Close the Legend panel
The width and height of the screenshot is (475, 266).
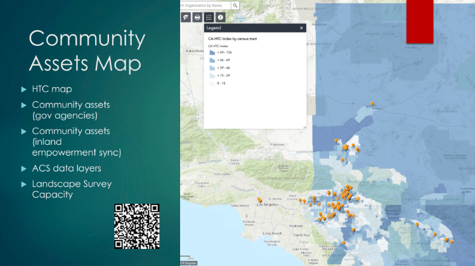tap(301, 29)
